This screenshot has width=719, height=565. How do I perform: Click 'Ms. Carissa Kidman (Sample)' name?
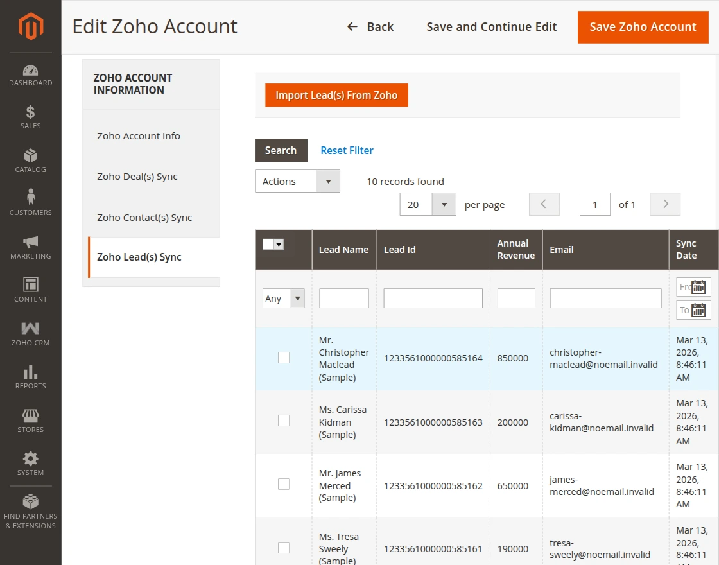click(x=343, y=422)
